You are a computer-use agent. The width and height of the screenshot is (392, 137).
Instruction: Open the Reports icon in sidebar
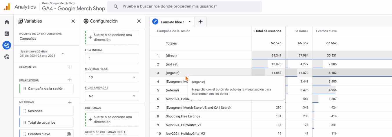pos(7,34)
